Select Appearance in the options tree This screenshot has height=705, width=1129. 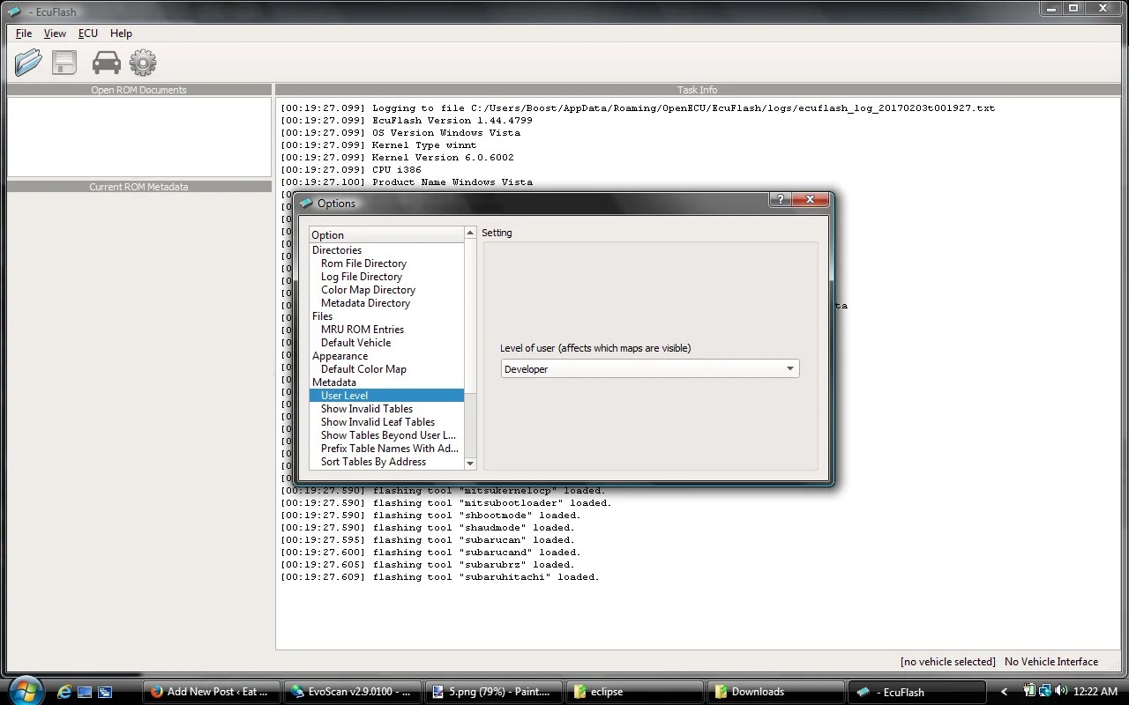(x=340, y=356)
